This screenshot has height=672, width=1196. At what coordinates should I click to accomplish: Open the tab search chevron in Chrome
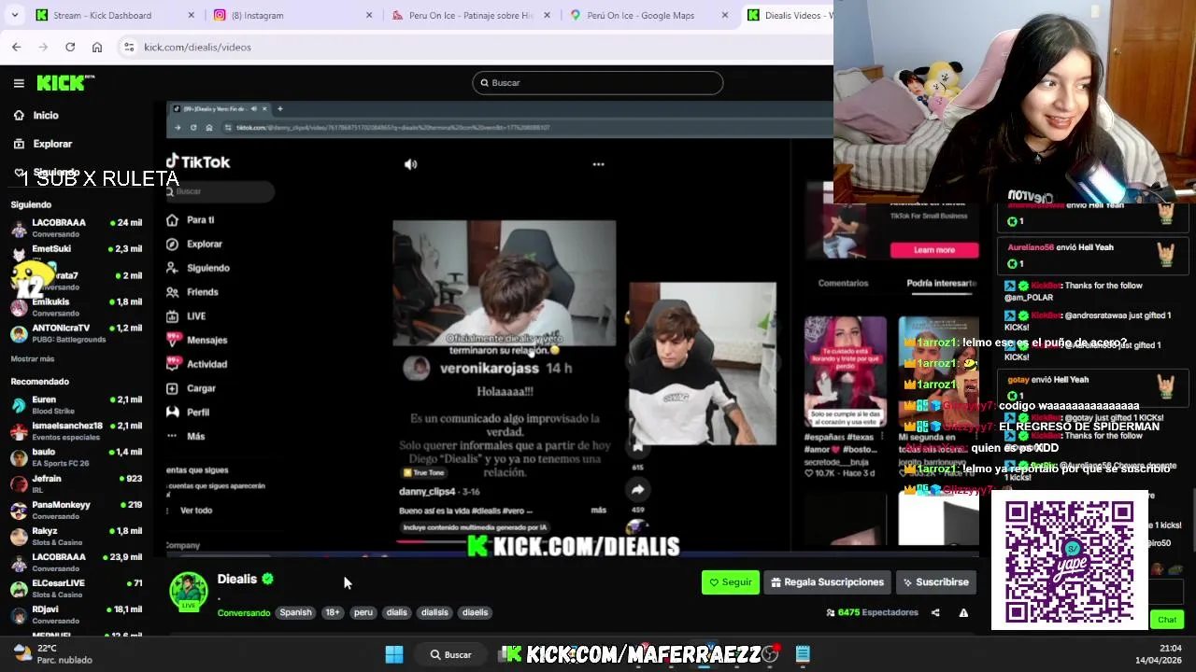click(x=16, y=15)
